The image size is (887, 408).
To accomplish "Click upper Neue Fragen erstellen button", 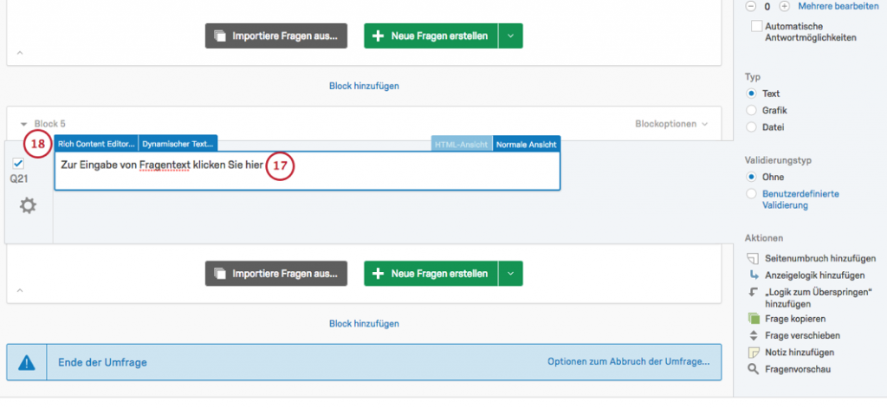I will 431,36.
